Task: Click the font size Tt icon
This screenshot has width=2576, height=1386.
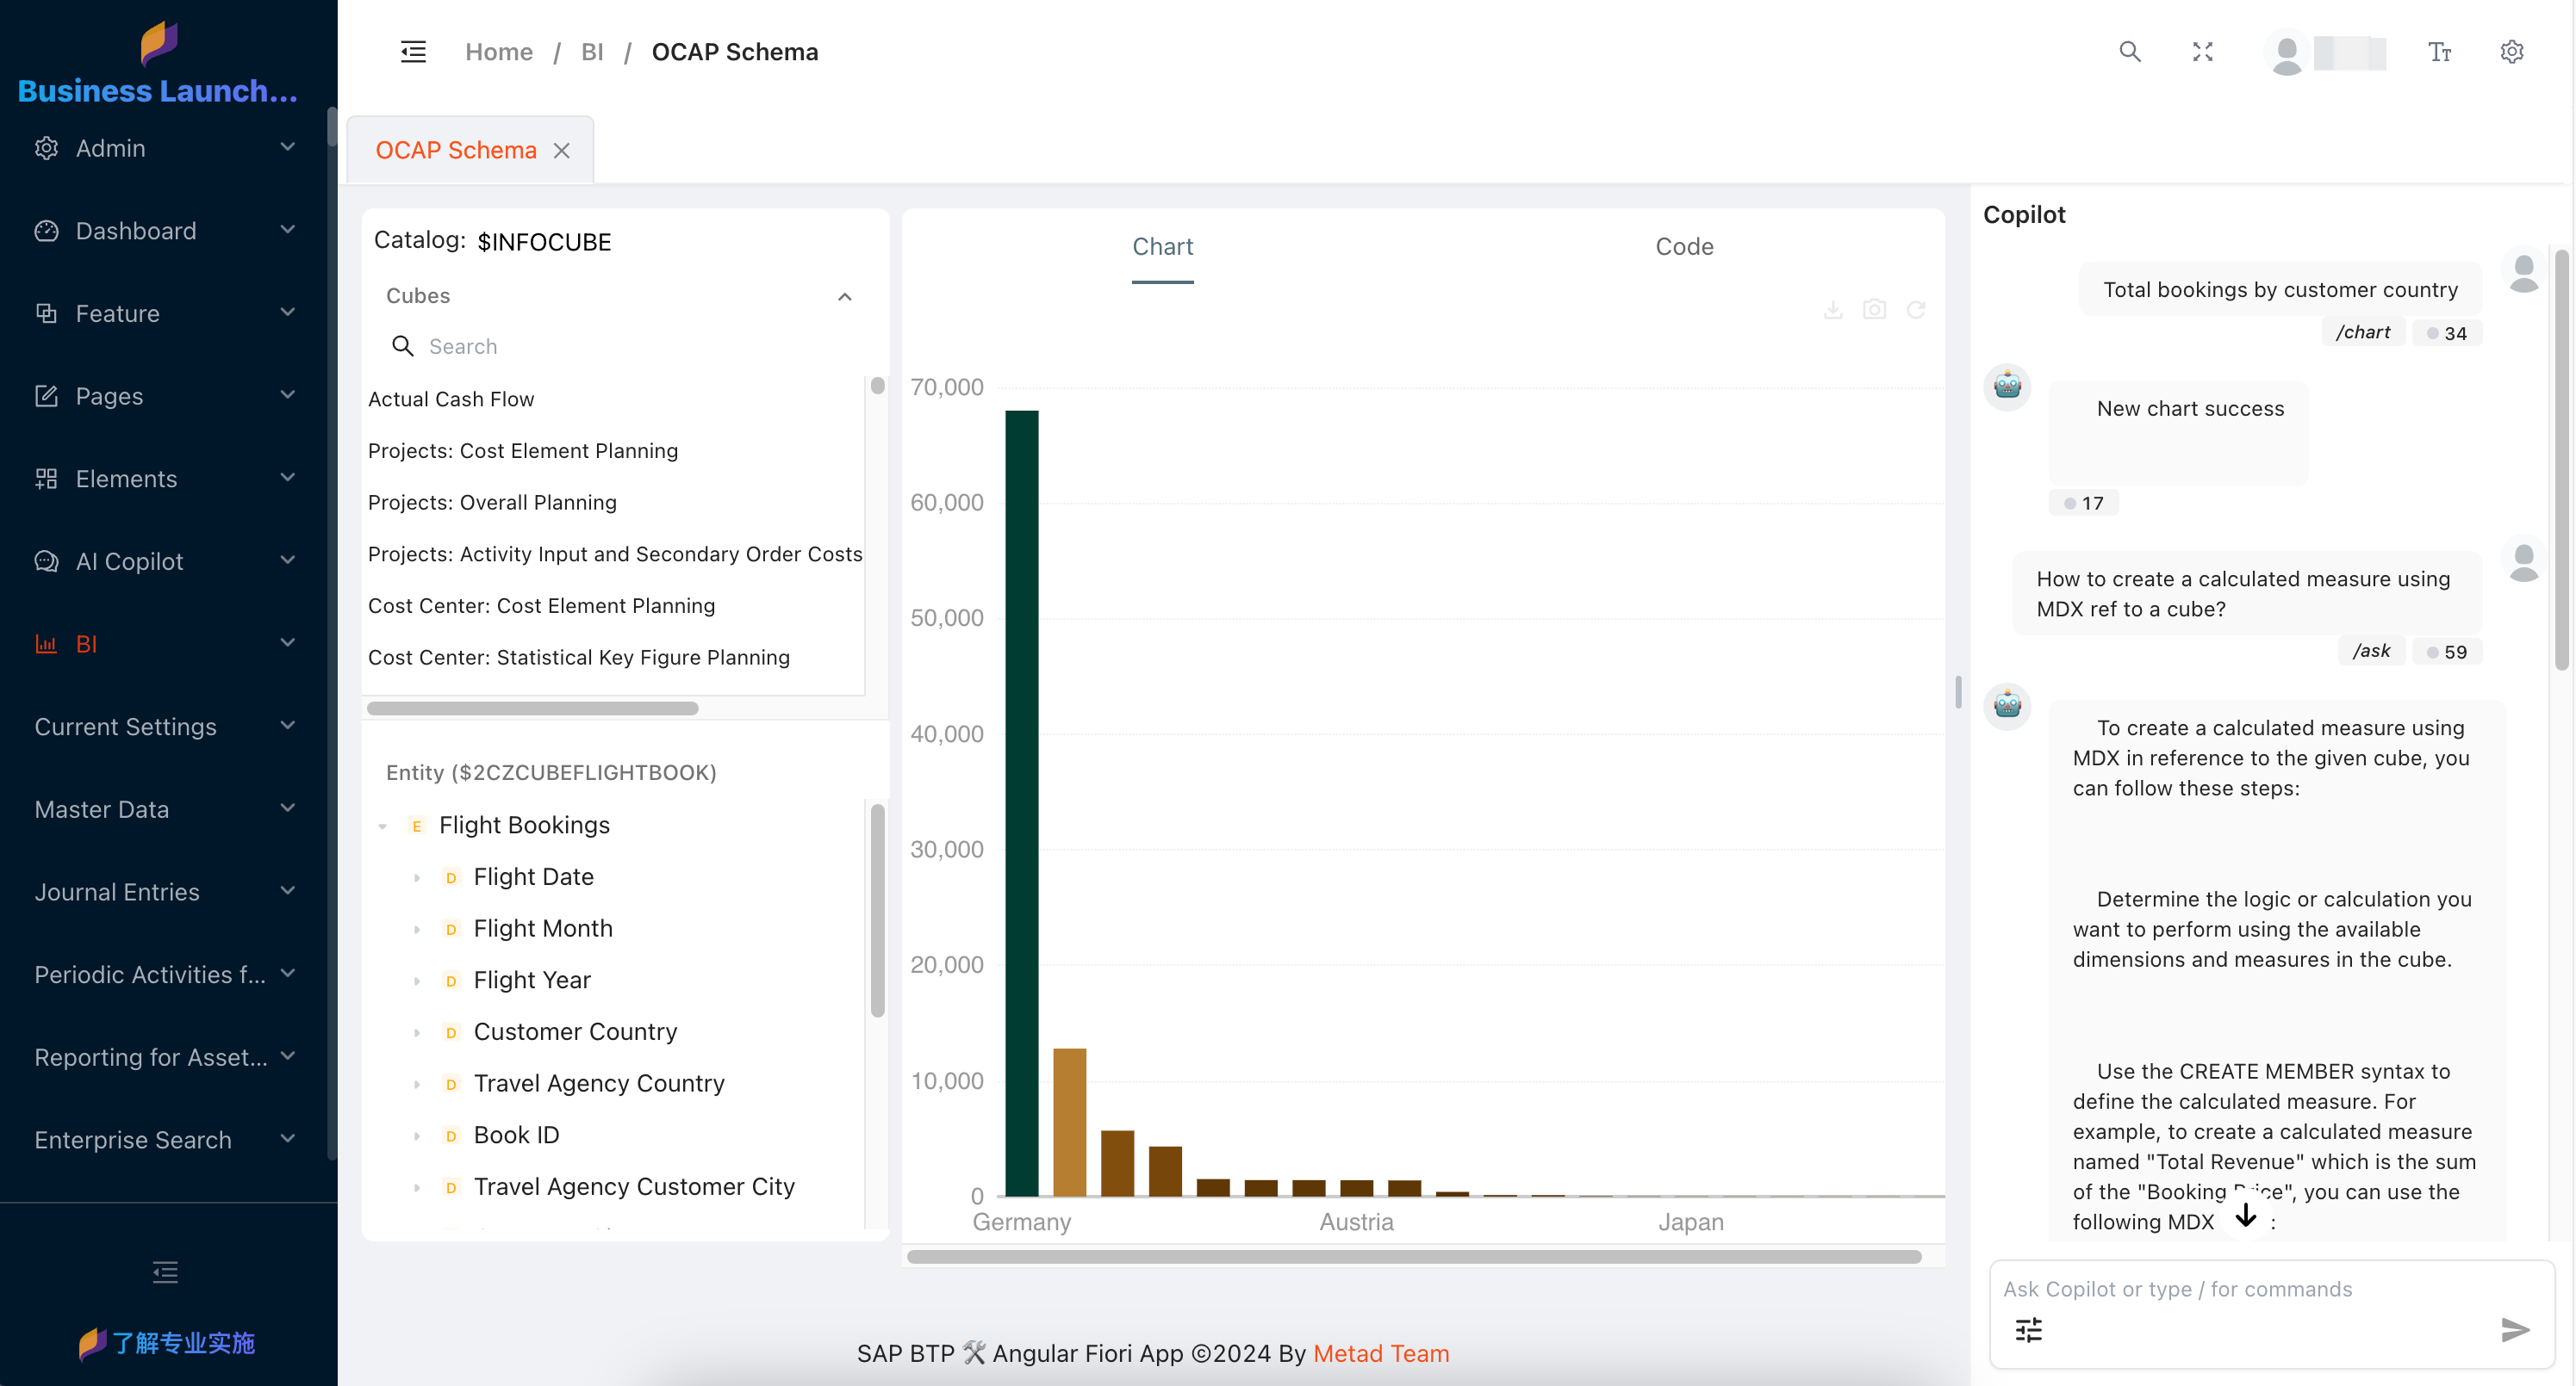Action: pos(2439,52)
